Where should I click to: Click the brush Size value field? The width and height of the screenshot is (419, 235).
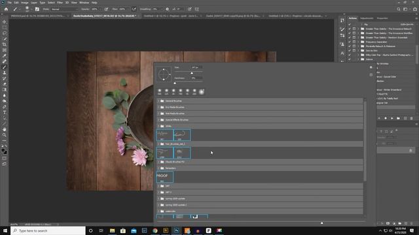coord(196,67)
